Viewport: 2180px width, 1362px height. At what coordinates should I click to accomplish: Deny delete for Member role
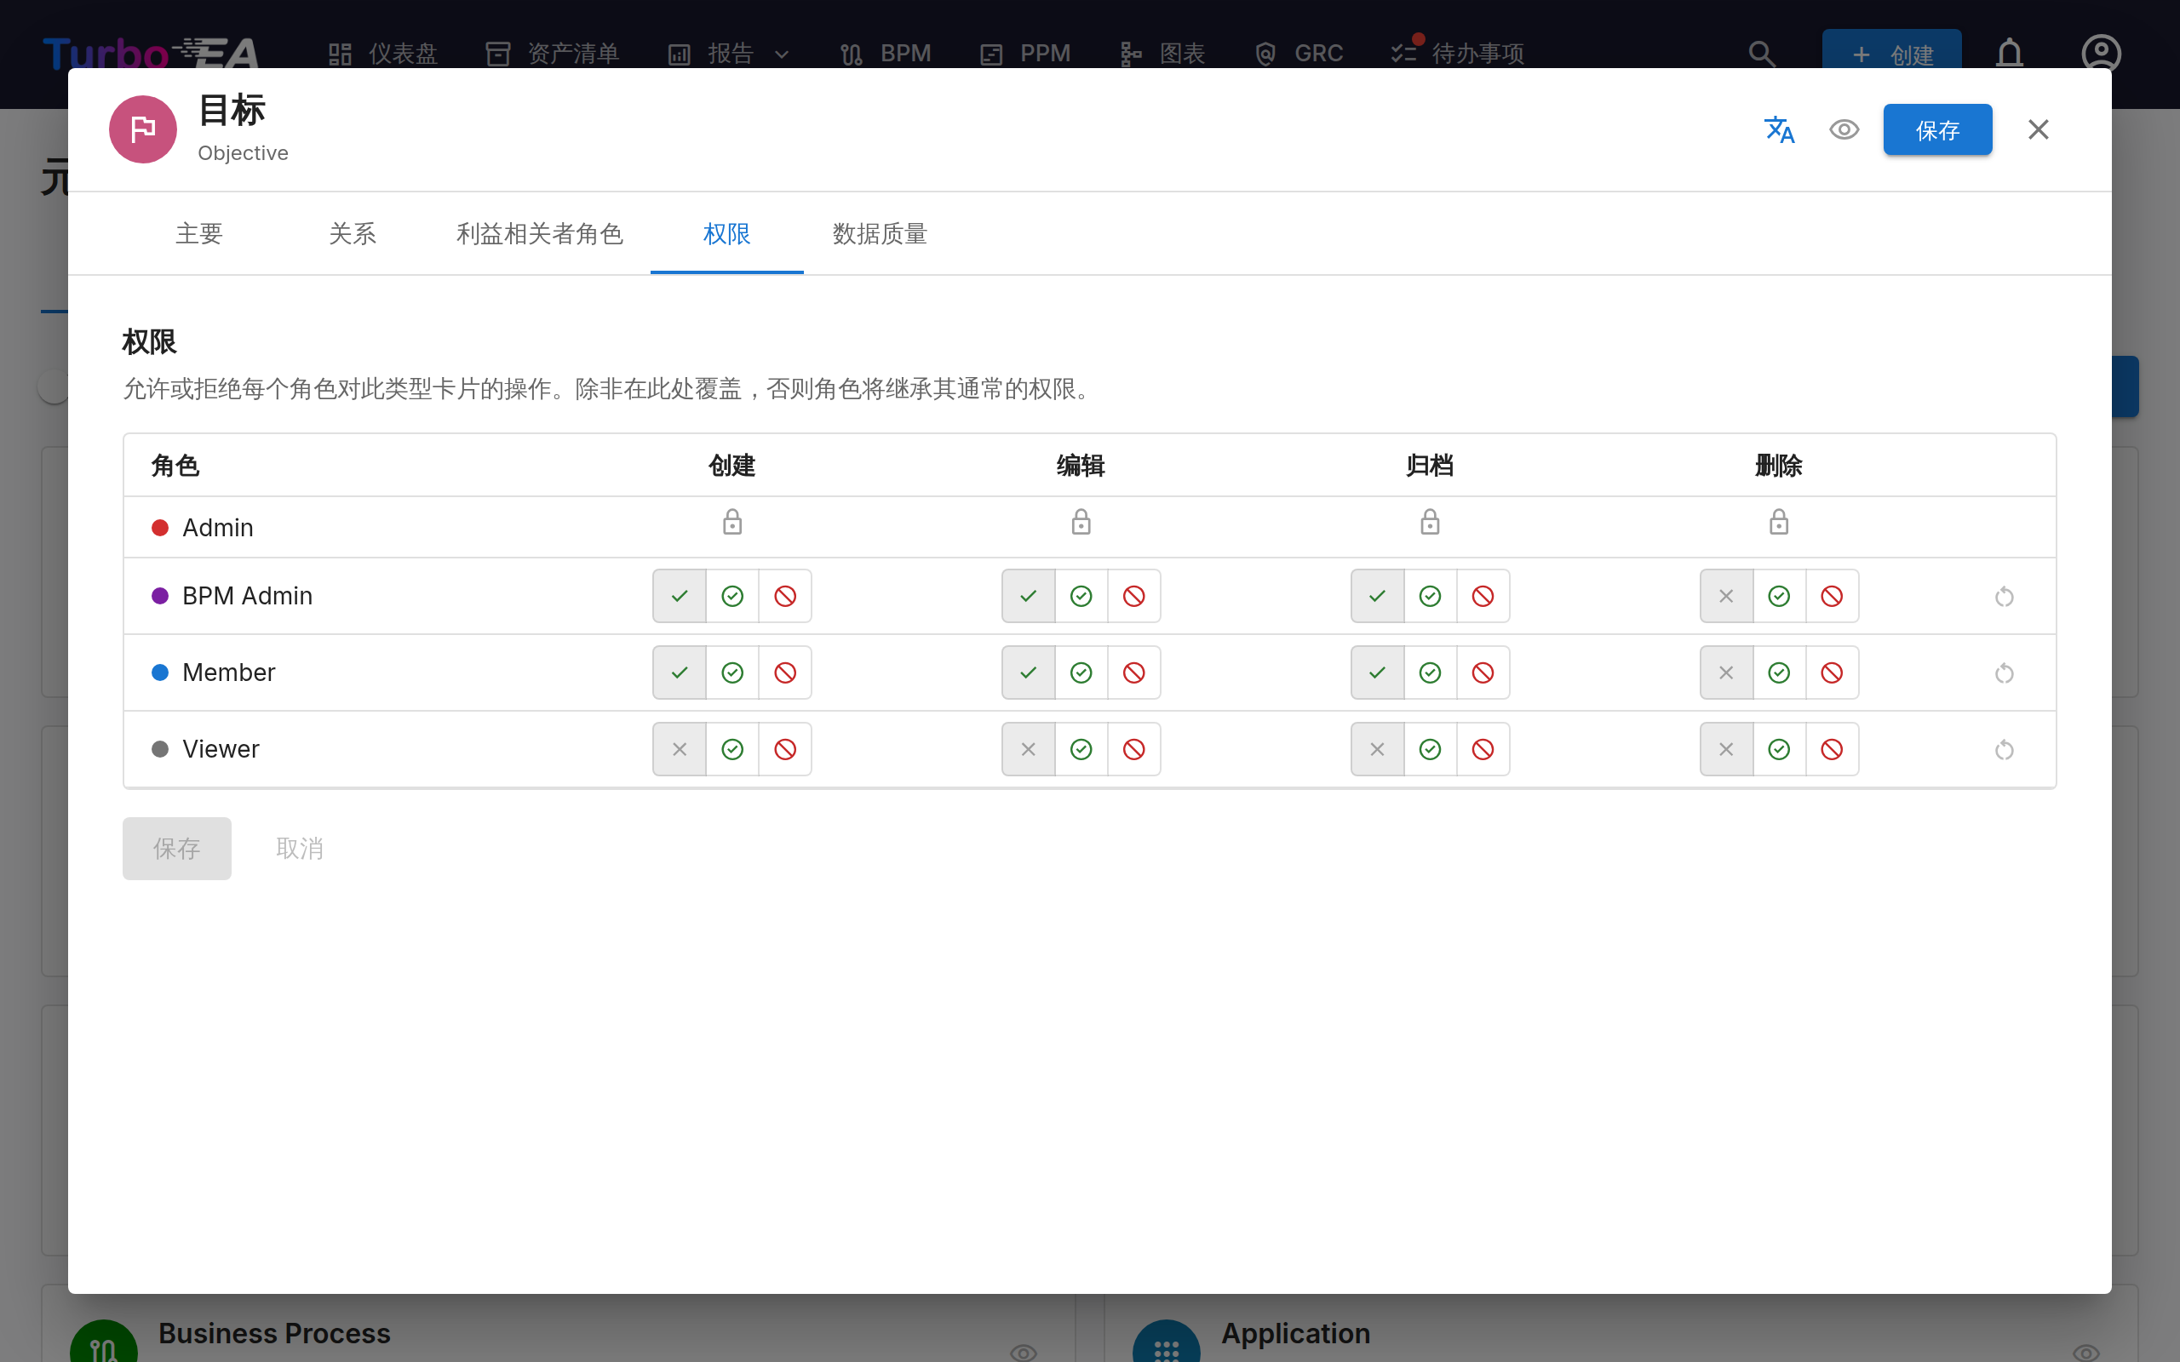pos(1832,672)
